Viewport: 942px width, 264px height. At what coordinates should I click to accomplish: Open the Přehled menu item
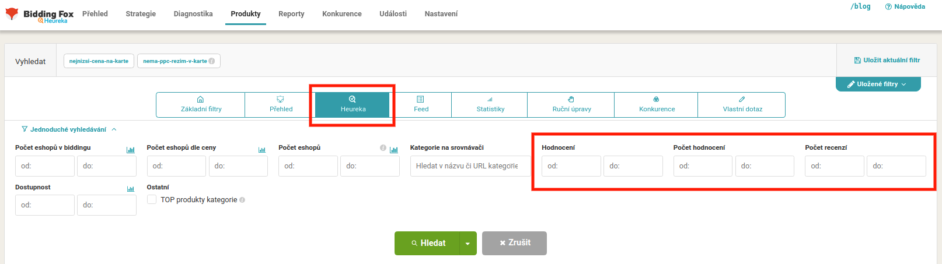(95, 14)
